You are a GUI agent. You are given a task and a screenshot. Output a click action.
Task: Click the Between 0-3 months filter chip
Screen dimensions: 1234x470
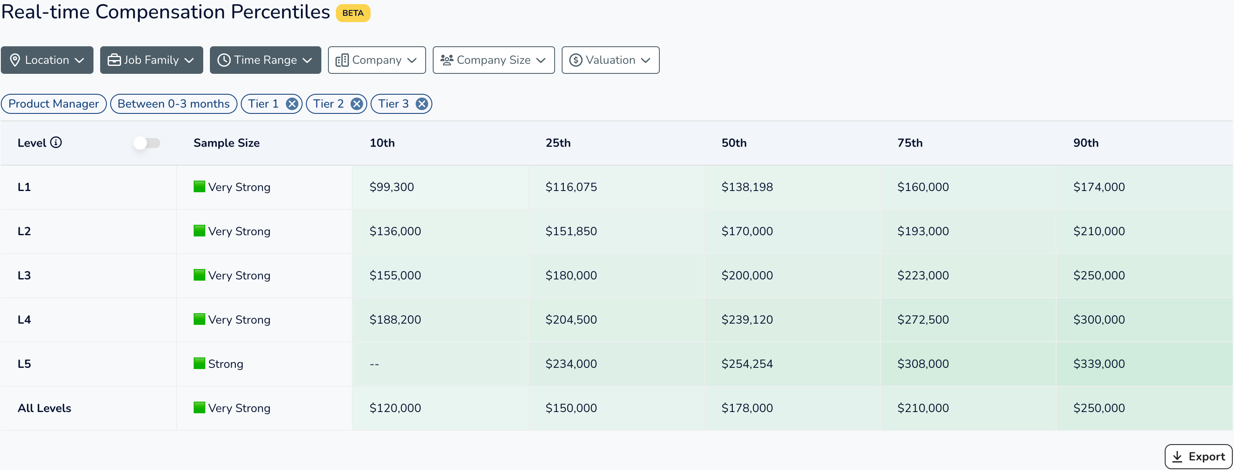[174, 104]
